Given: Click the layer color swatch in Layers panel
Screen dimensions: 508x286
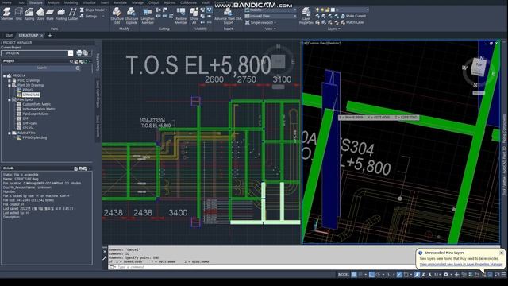Looking at the screenshot, I should pos(333,10).
